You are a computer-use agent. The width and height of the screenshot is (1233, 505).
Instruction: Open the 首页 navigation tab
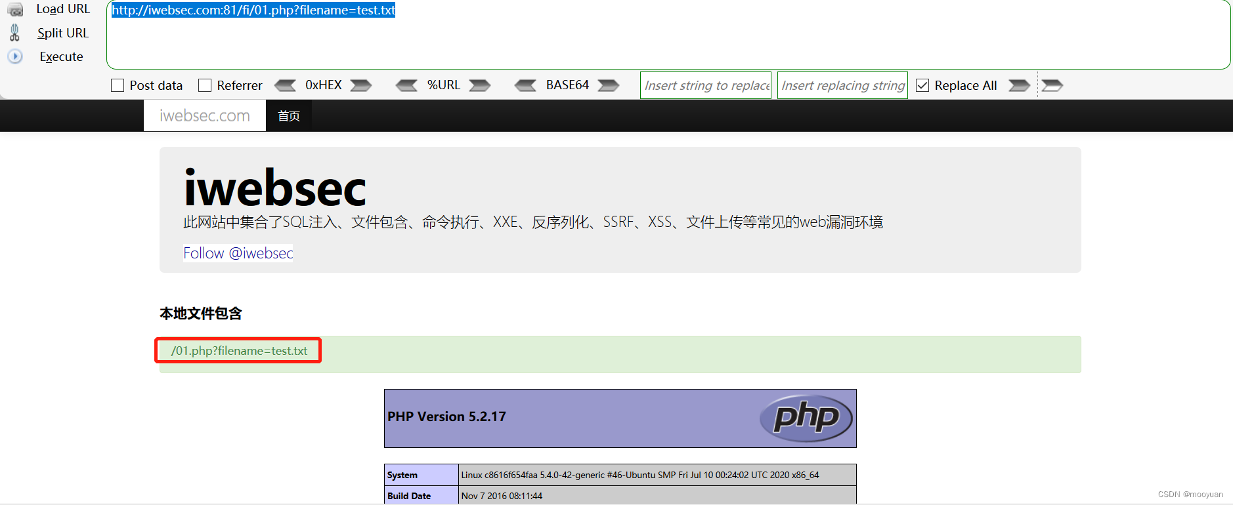[x=289, y=116]
